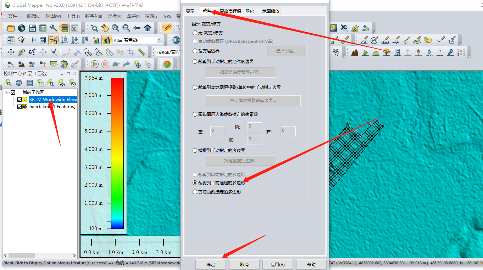Click the 确定 button

click(211, 265)
